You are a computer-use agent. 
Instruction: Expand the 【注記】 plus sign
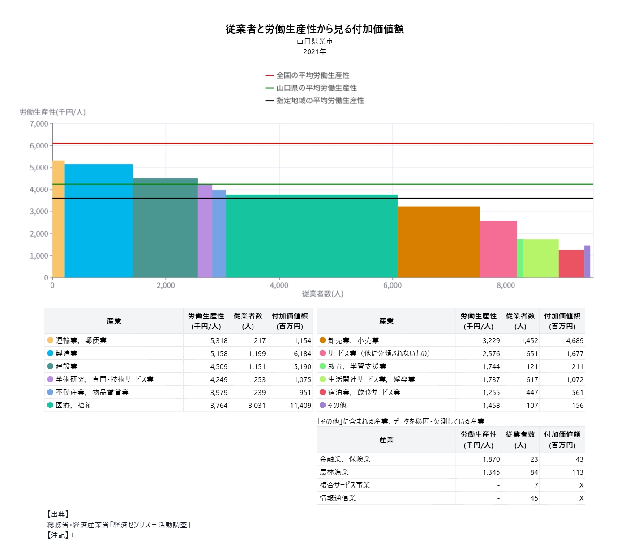(73, 535)
